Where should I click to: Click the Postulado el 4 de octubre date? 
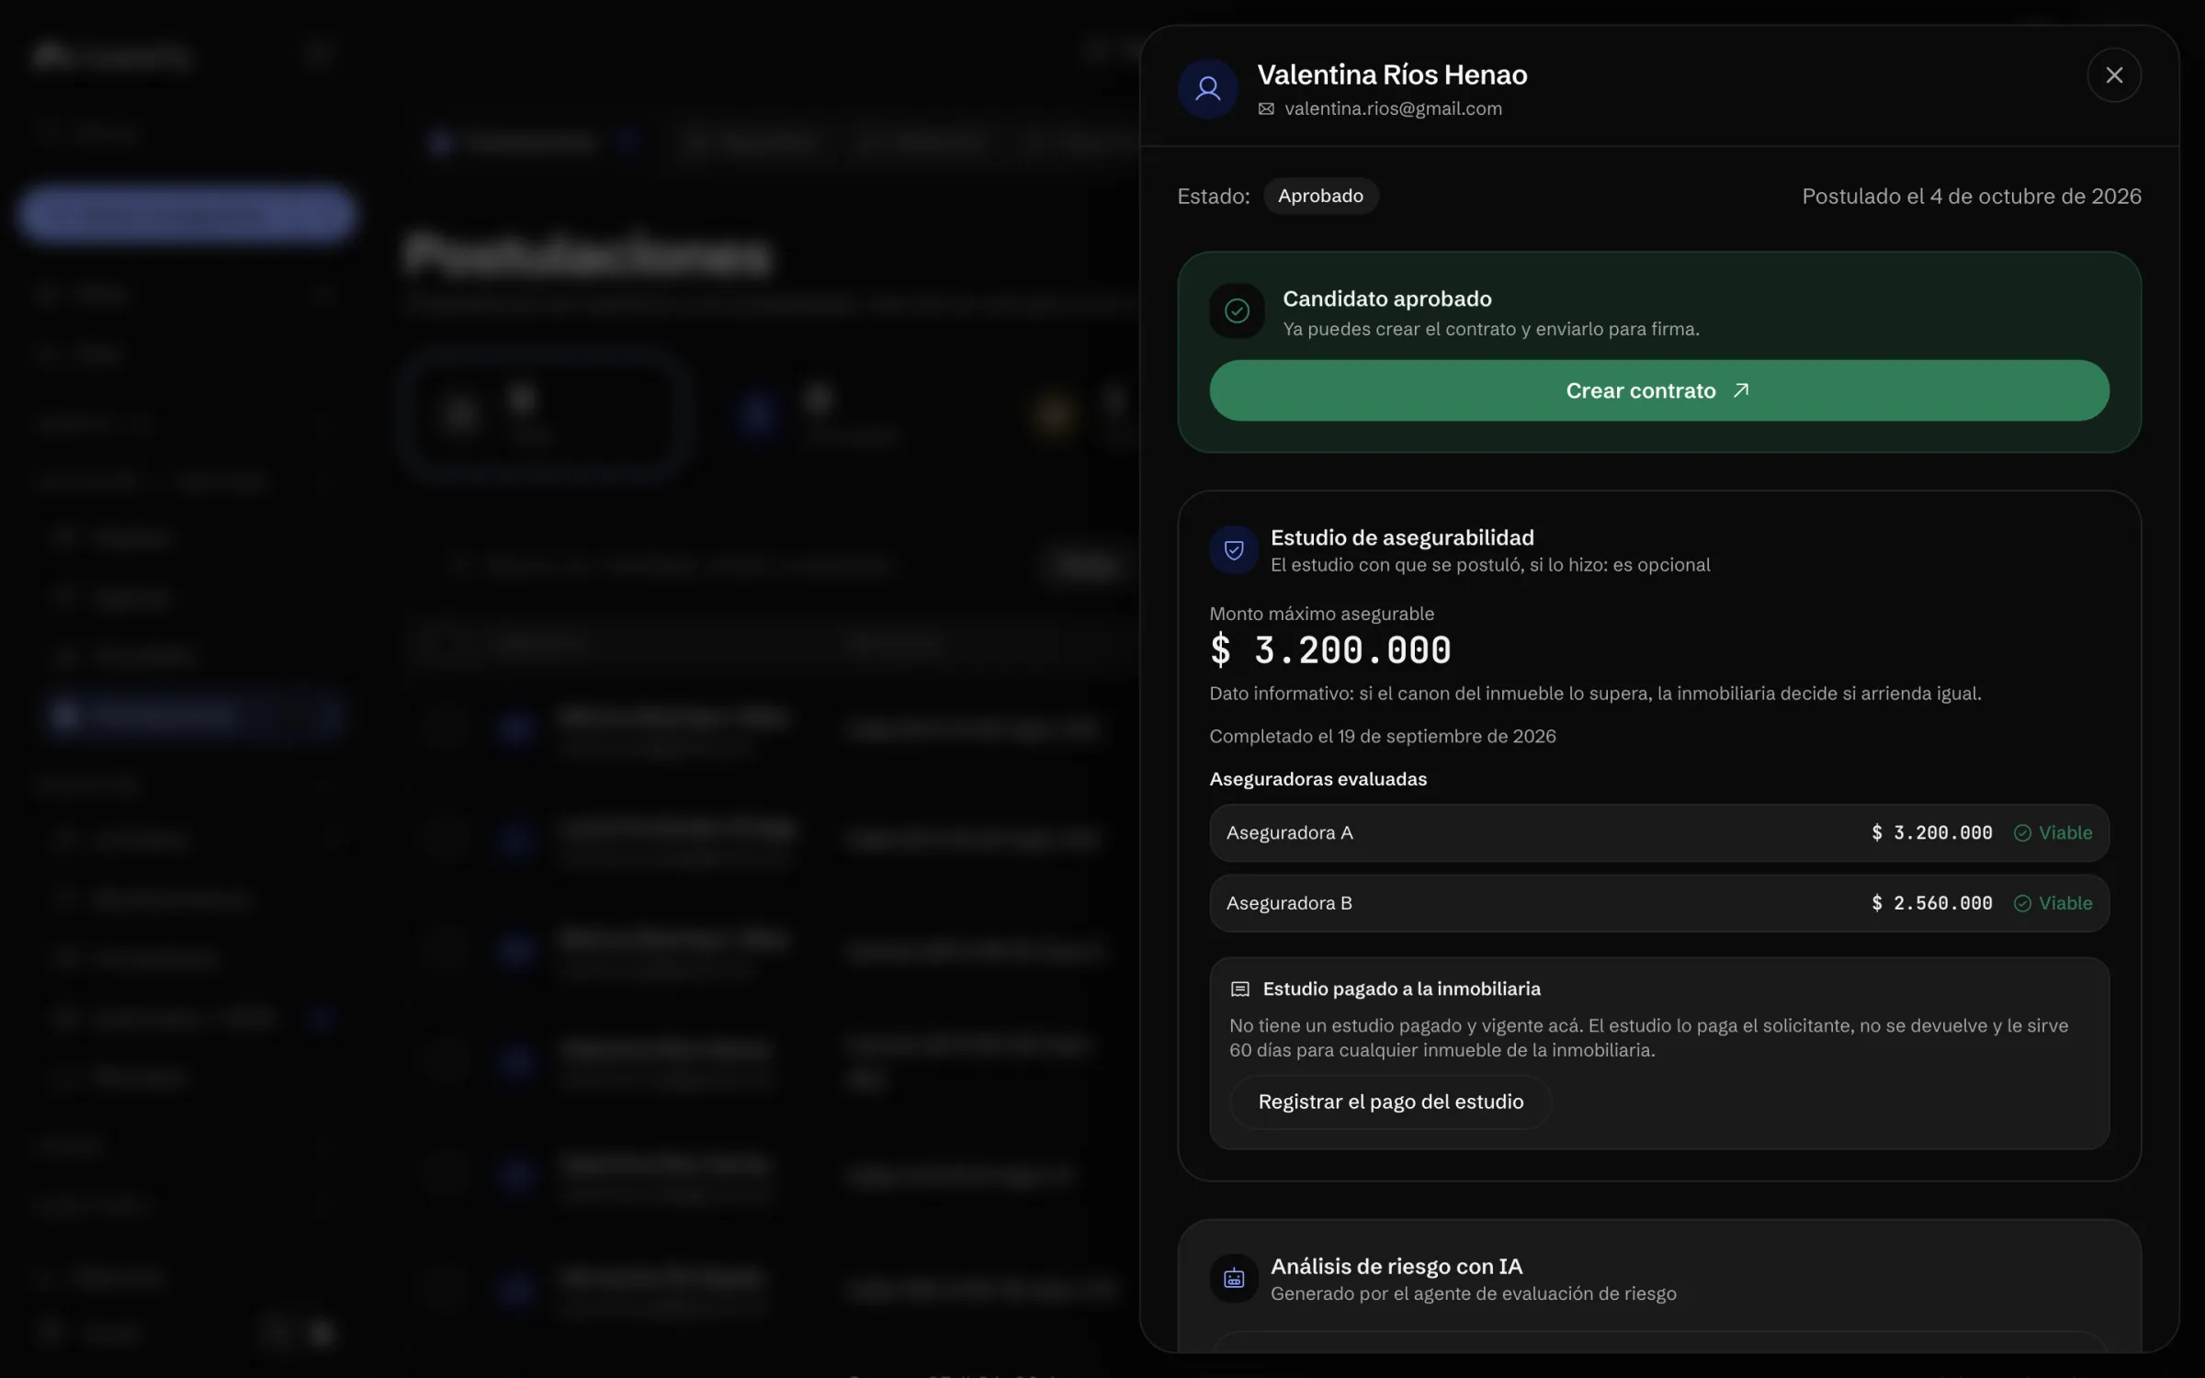1971,197
